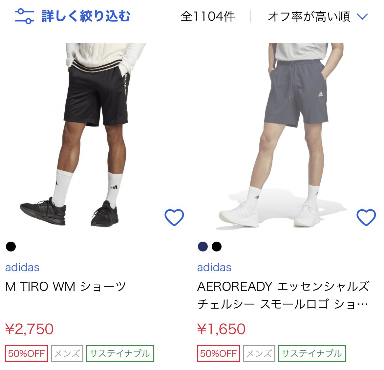
Task: Click the メンズ tag under ¥1,650
Action: [259, 353]
